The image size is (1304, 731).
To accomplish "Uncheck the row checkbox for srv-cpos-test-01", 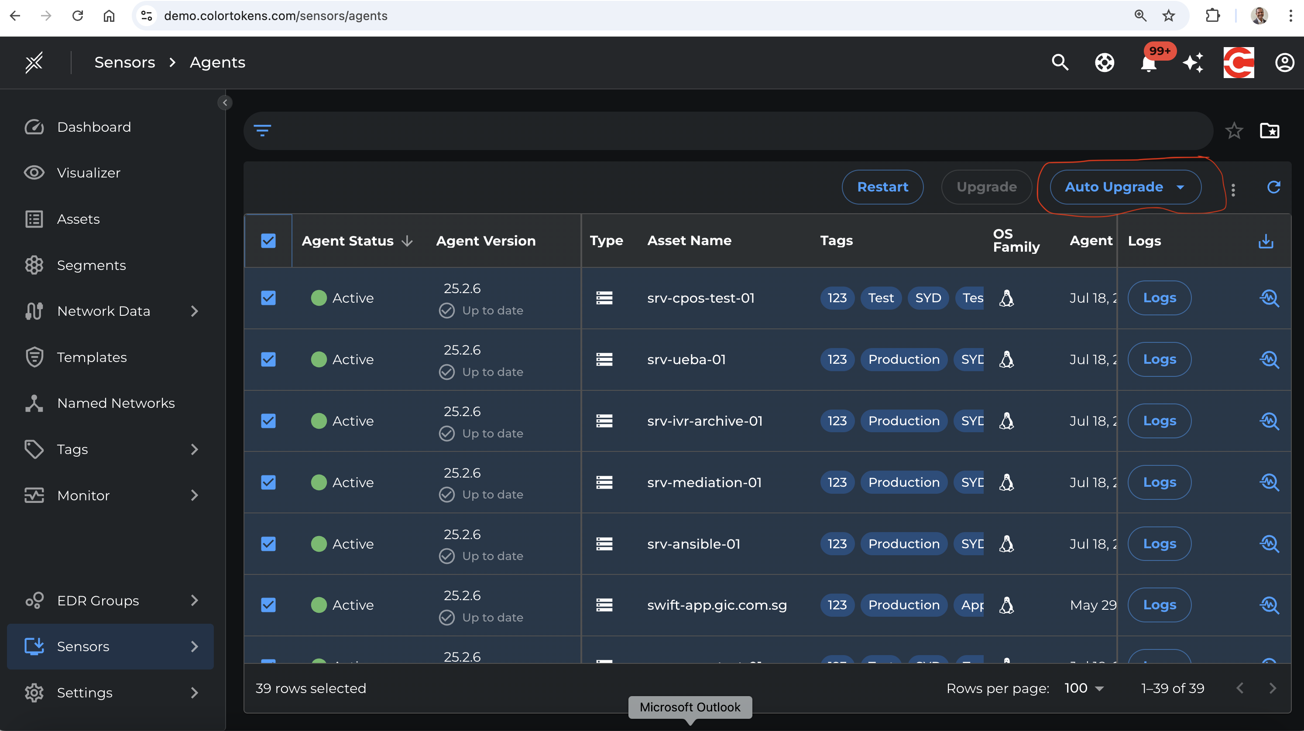I will pos(268,298).
